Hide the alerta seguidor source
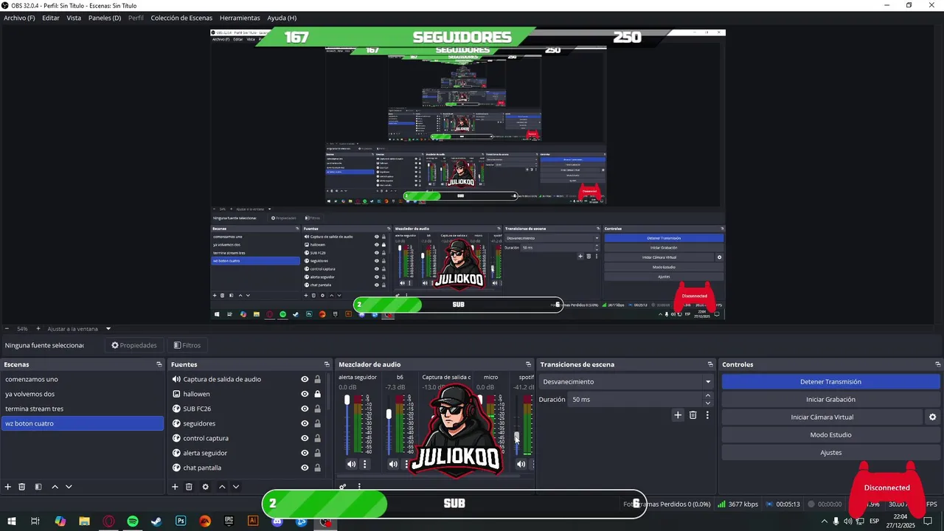Image resolution: width=944 pixels, height=531 pixels. click(x=305, y=453)
